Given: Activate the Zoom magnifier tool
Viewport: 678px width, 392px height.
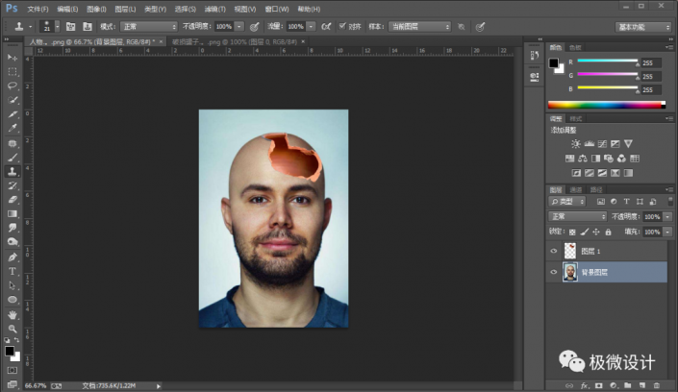Looking at the screenshot, I should pos(13,329).
